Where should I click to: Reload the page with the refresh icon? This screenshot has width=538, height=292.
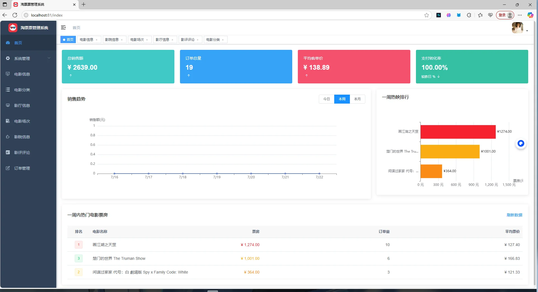(x=15, y=15)
